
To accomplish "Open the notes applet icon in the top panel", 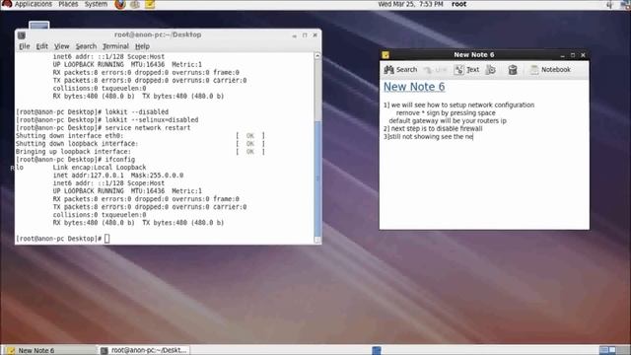I will tap(150, 4).
